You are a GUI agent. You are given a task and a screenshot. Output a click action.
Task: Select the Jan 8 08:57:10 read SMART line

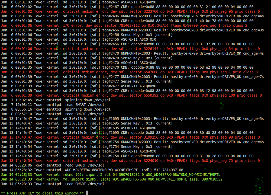pyautogui.click(x=53, y=114)
